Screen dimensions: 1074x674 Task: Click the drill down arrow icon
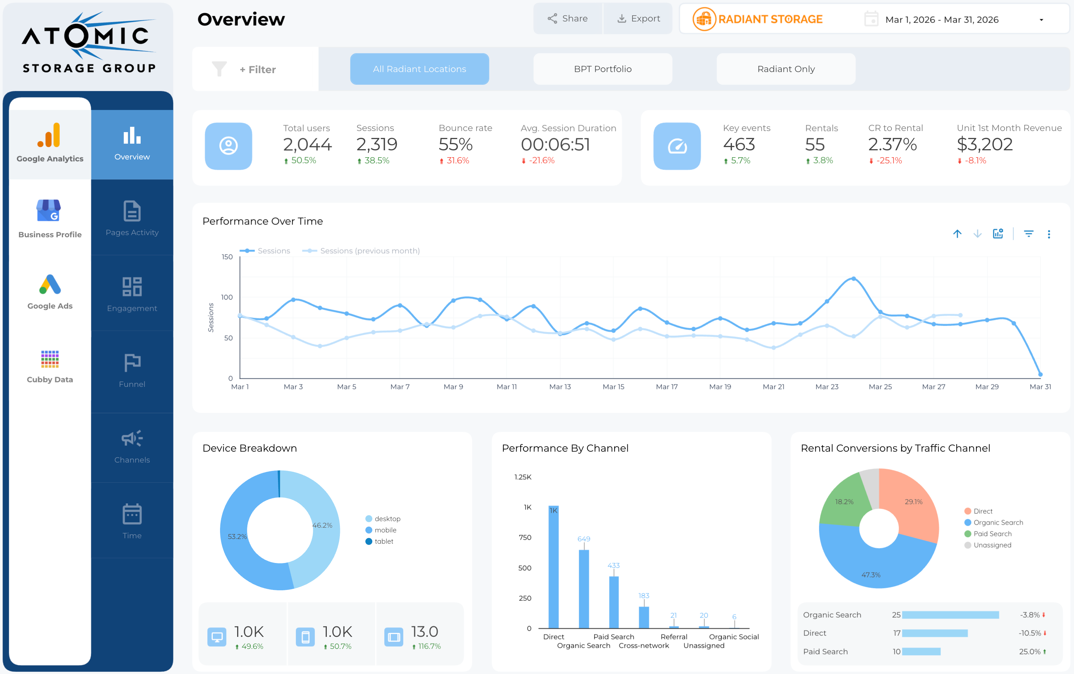(977, 234)
